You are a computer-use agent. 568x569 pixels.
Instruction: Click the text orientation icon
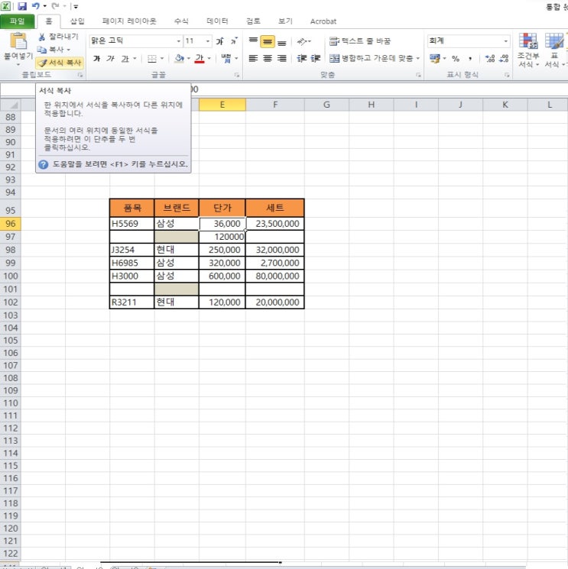click(302, 41)
